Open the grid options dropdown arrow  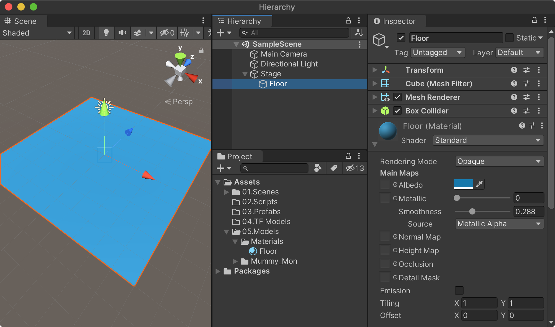198,33
